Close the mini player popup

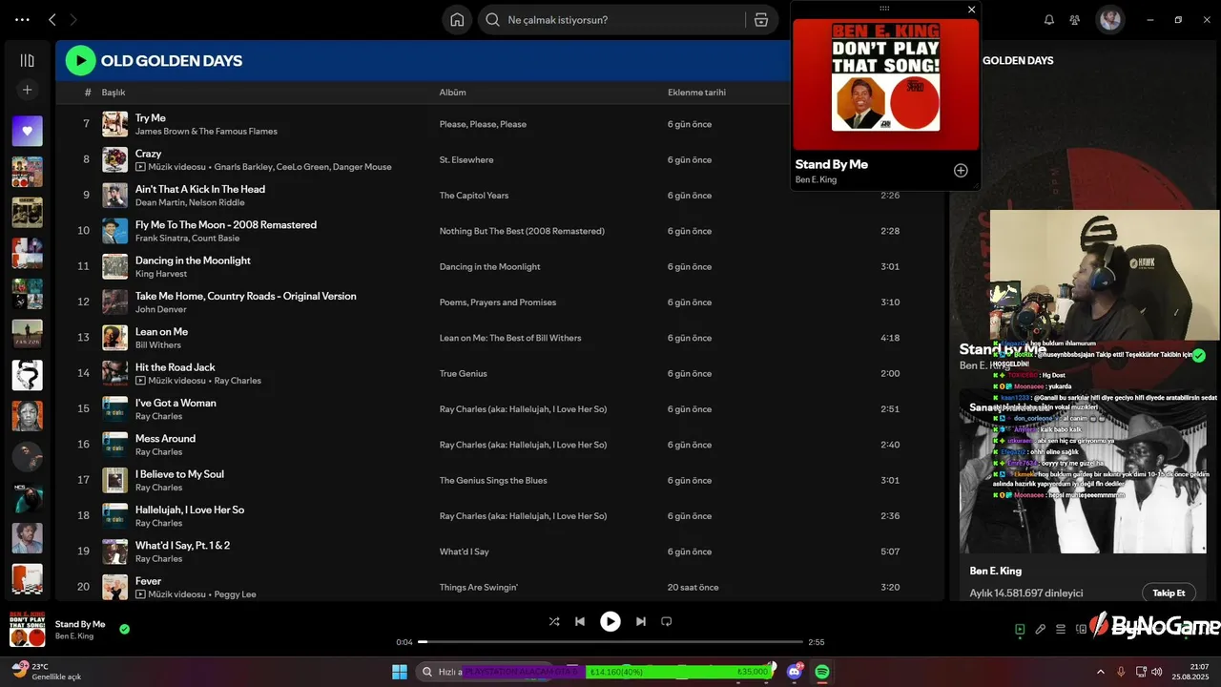(x=971, y=10)
